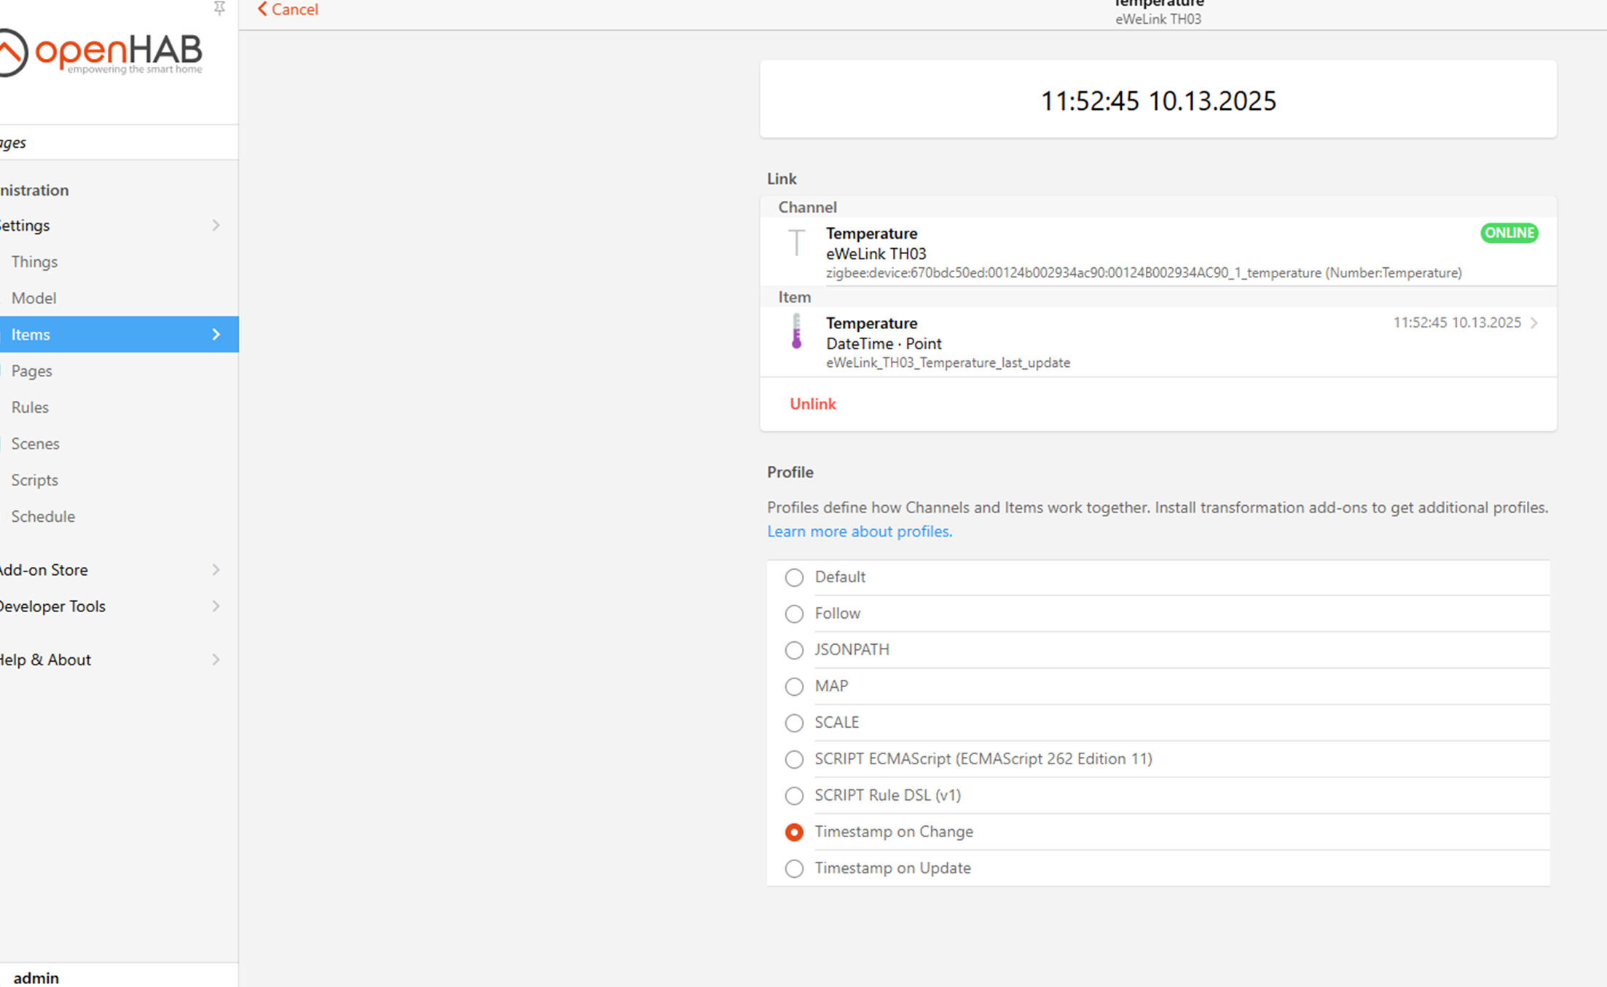Screen dimensions: 1607x987
Task: Select the JSONPATH profile option
Action: [794, 650]
